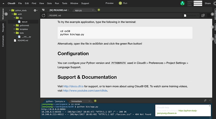This screenshot has width=216, height=119.
Task: Open the Markdown preview type dropdown
Action: (x=191, y=15)
